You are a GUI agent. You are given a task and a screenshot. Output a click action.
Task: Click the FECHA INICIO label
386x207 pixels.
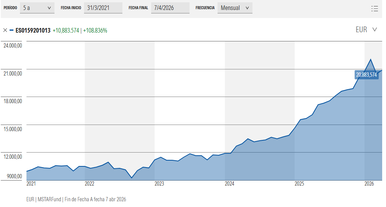pos(71,8)
